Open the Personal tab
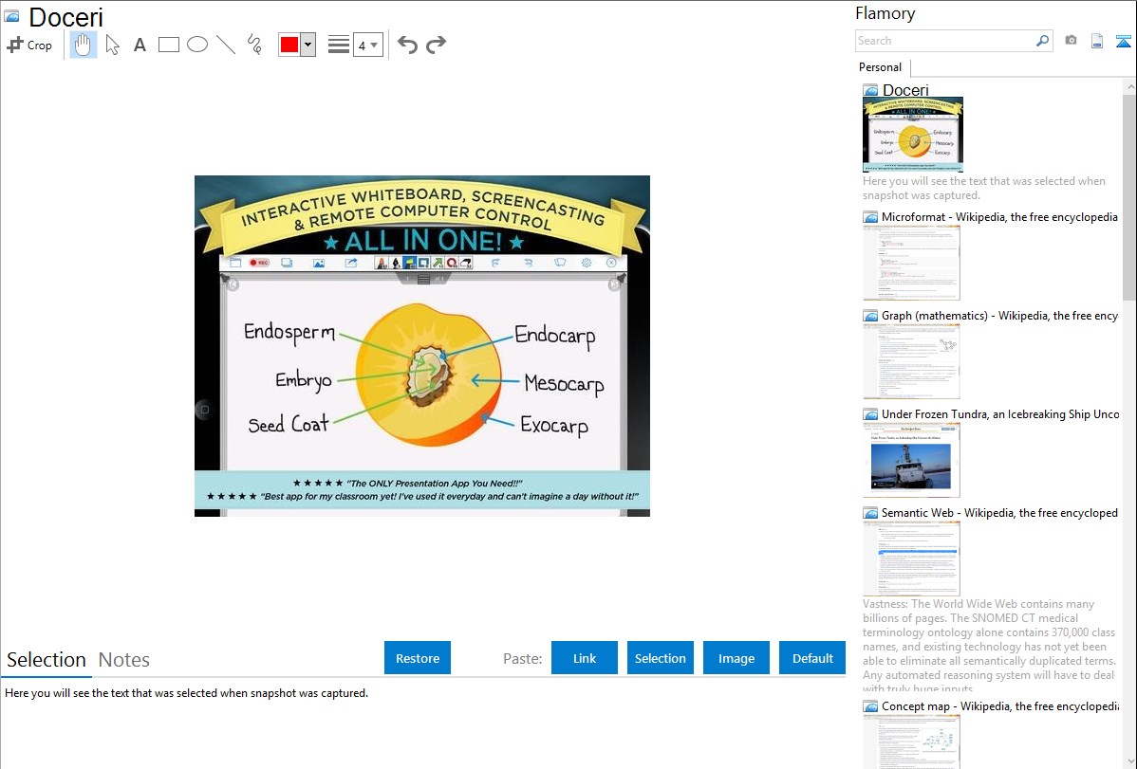Viewport: 1137px width, 769px height. point(881,67)
